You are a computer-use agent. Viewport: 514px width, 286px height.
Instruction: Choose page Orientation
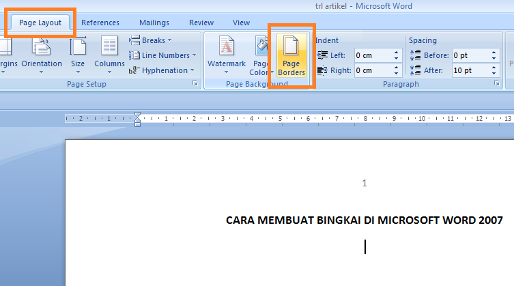pos(42,55)
